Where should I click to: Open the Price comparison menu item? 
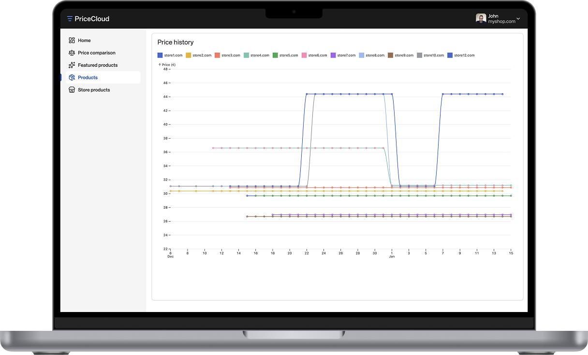pos(97,53)
